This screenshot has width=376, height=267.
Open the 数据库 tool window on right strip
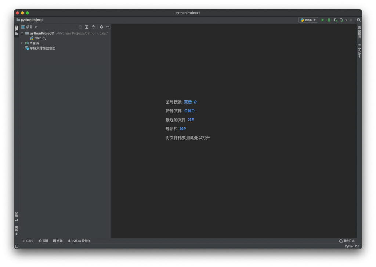tap(359, 32)
